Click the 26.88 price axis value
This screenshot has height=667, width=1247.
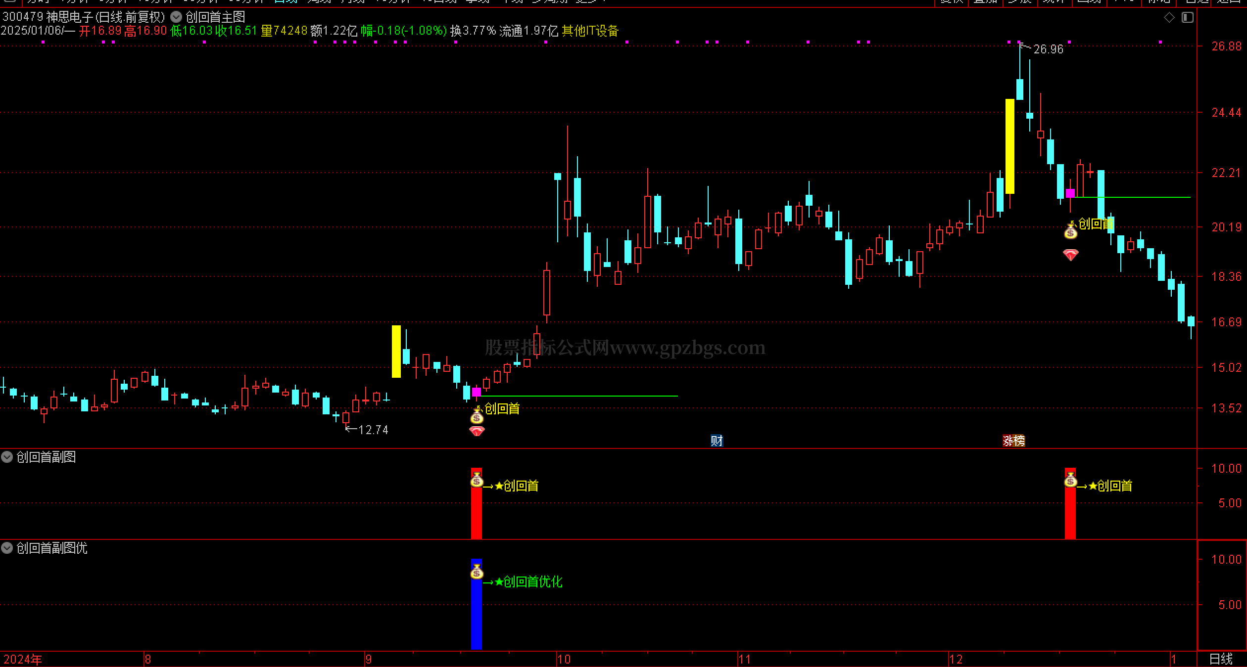[1226, 46]
